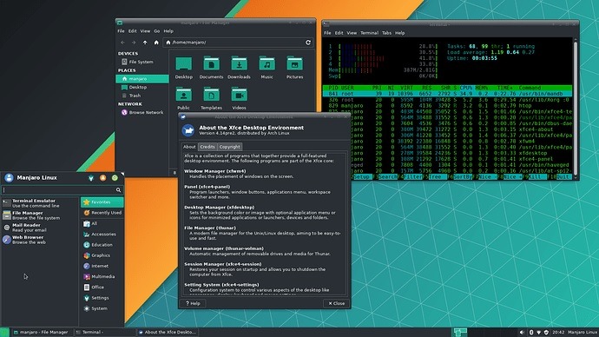Select the Graphics category
Screen dimensions: 599x337
[x=102, y=255]
